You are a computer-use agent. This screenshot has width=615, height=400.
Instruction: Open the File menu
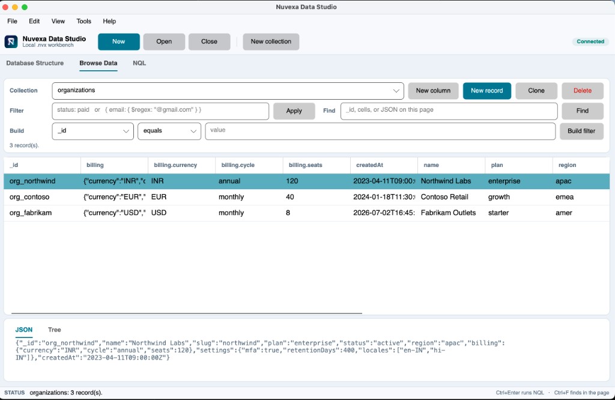coord(12,21)
